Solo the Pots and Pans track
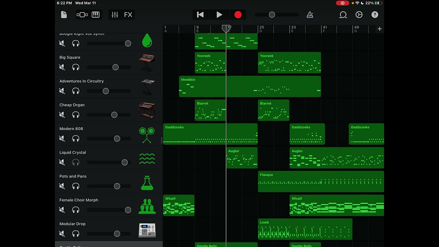Image resolution: width=439 pixels, height=247 pixels. click(76, 186)
